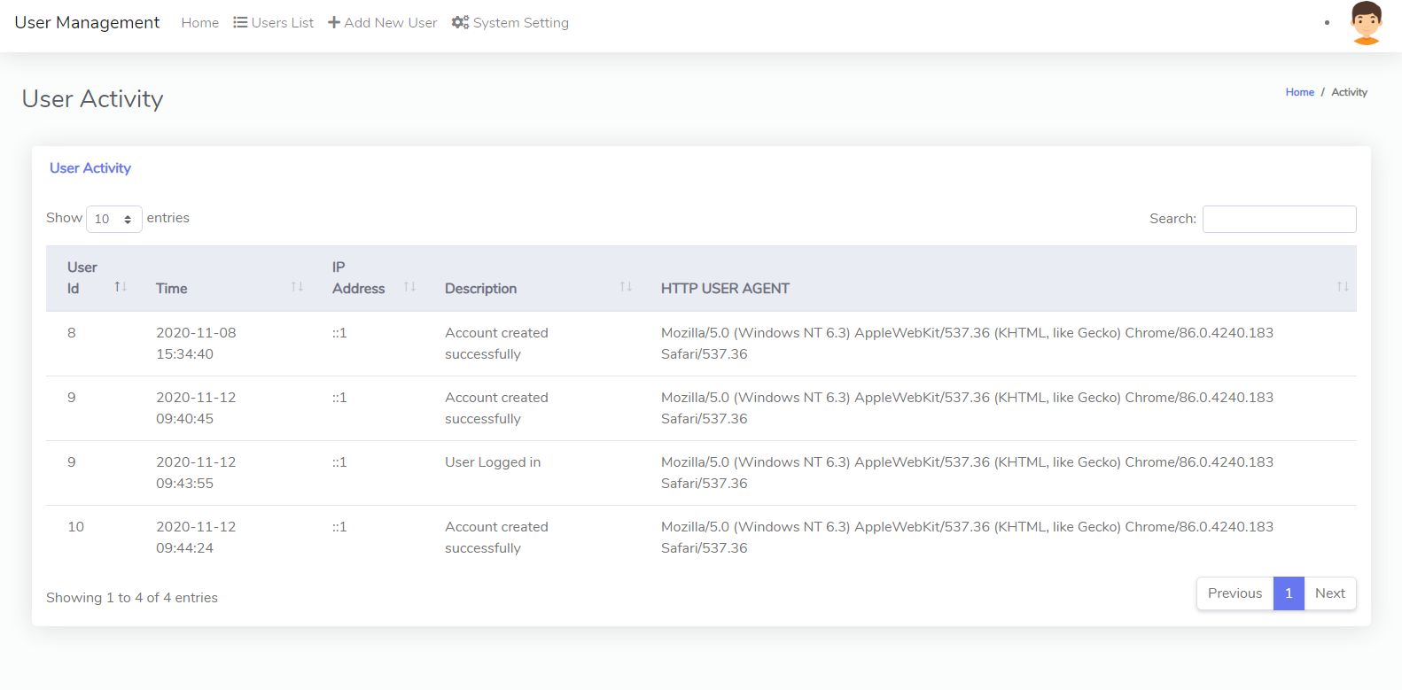Click the gears icon for System Setting
Viewport: 1402px width, 690px height.
point(460,22)
